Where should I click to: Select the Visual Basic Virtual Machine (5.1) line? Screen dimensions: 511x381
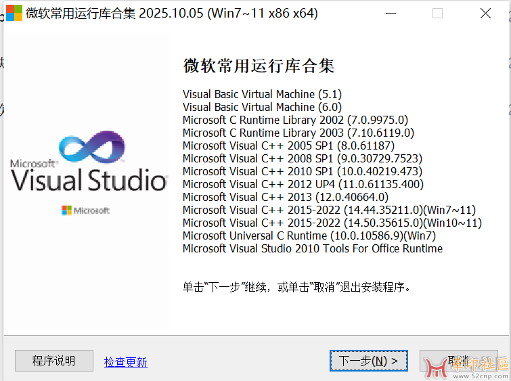click(x=262, y=94)
